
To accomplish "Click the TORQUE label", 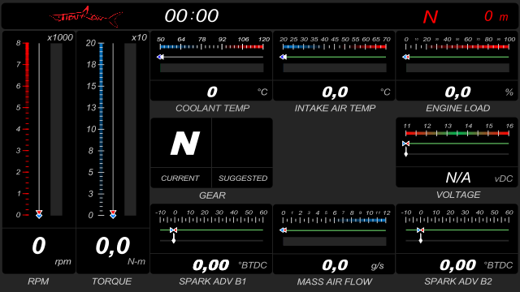I will tap(112, 281).
